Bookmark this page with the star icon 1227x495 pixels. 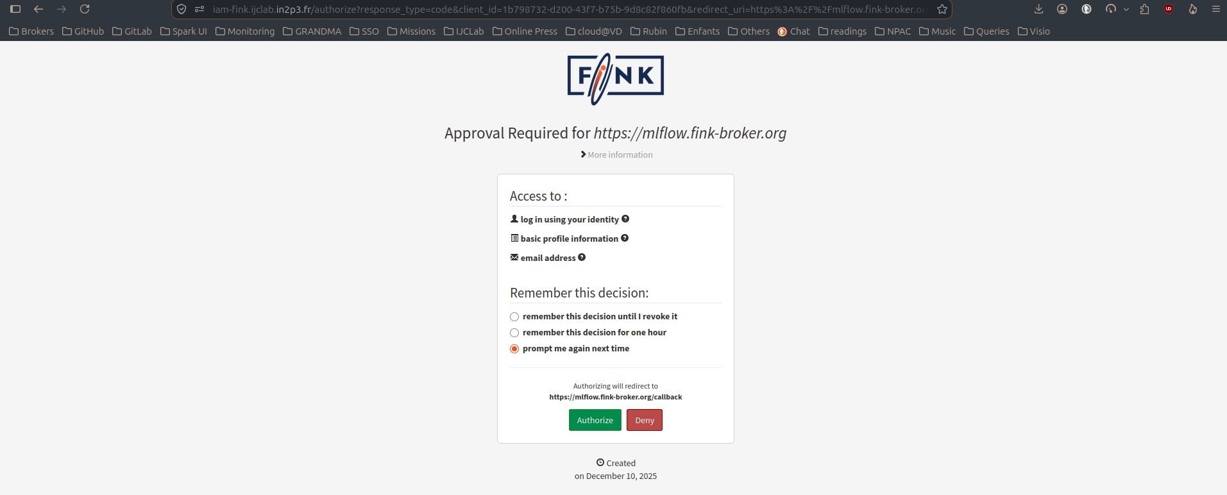pos(942,9)
